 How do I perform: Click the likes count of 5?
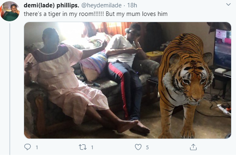(x=147, y=147)
